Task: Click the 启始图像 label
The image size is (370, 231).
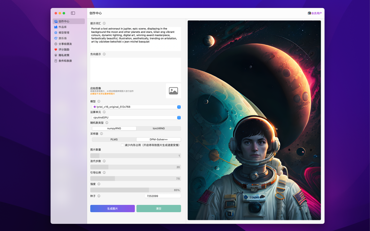Action: (x=96, y=88)
